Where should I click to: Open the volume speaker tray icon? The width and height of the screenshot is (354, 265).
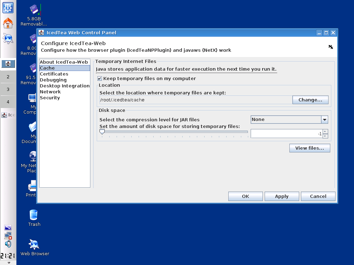pyautogui.click(x=8, y=244)
